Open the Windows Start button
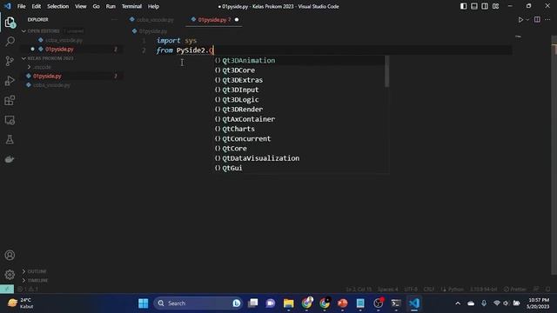Image resolution: width=557 pixels, height=313 pixels. tap(143, 303)
